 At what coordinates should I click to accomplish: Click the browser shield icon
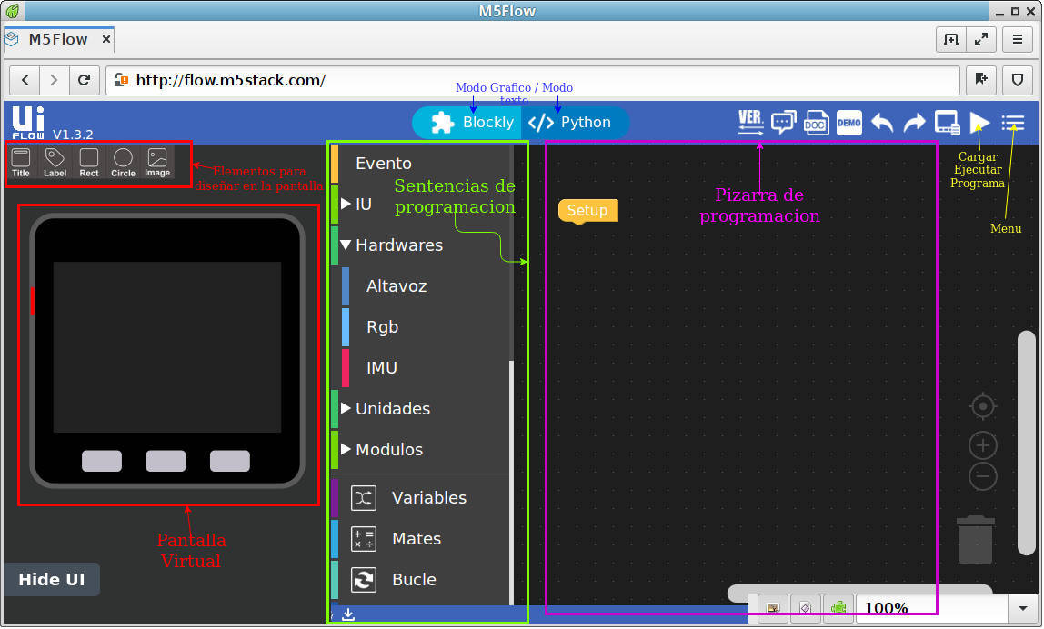pos(1018,80)
